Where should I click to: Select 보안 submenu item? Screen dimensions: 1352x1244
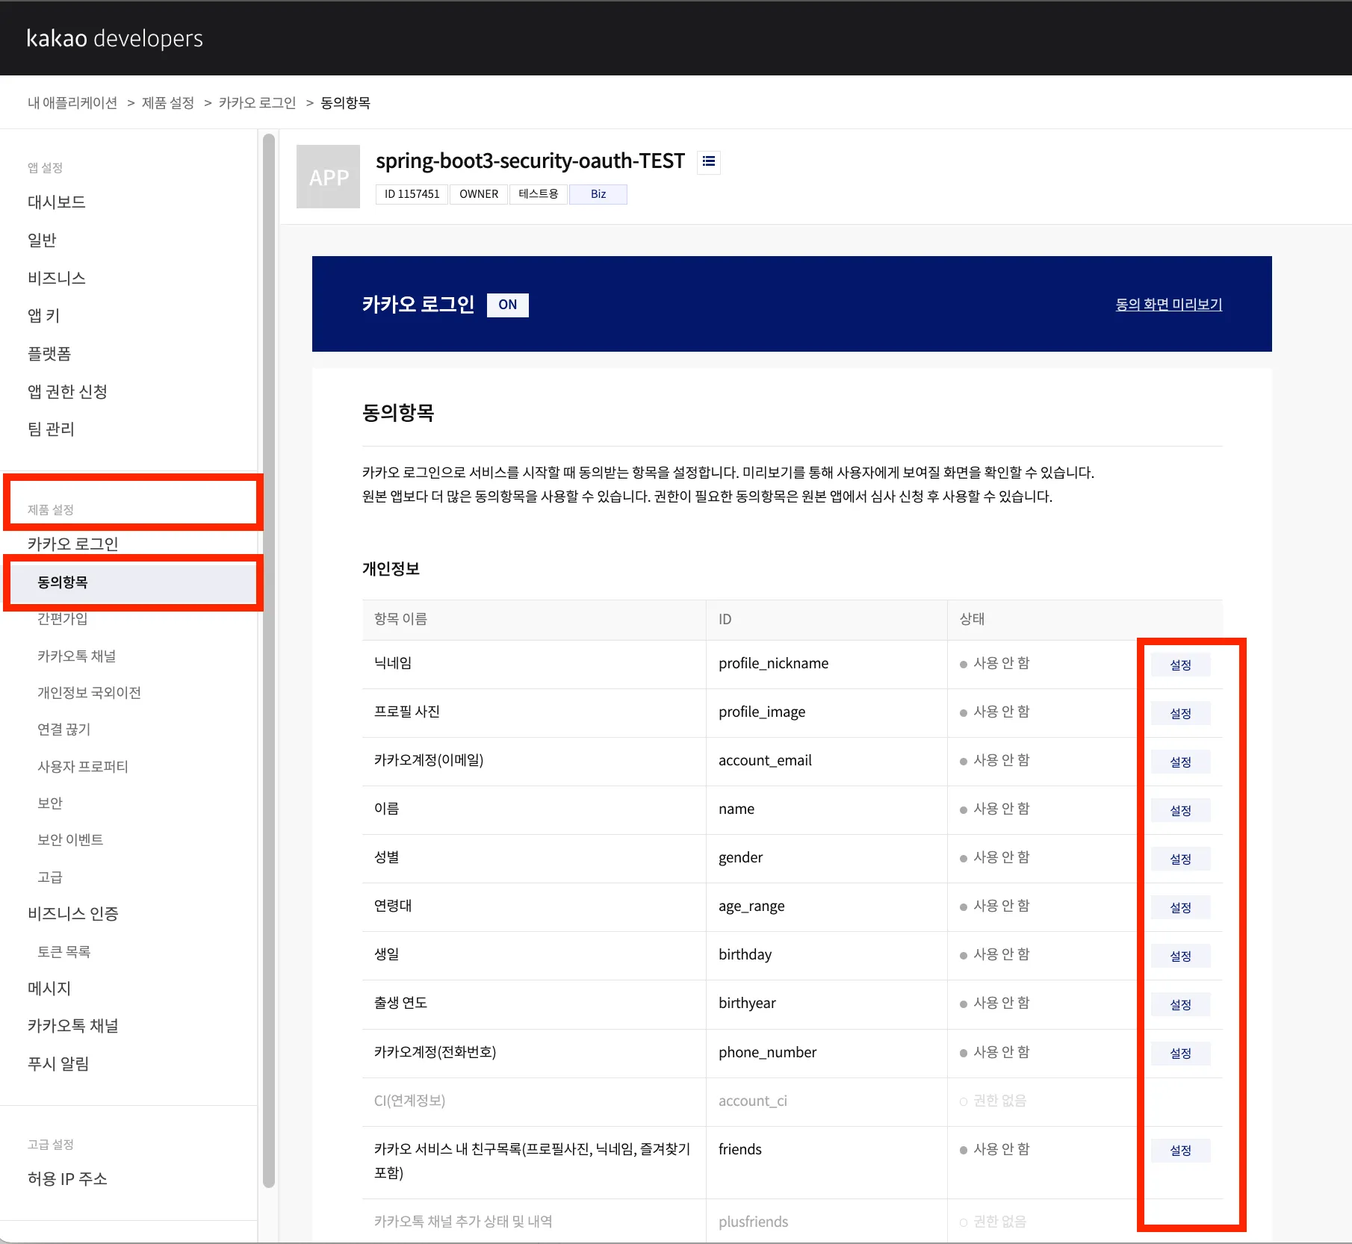(x=50, y=803)
